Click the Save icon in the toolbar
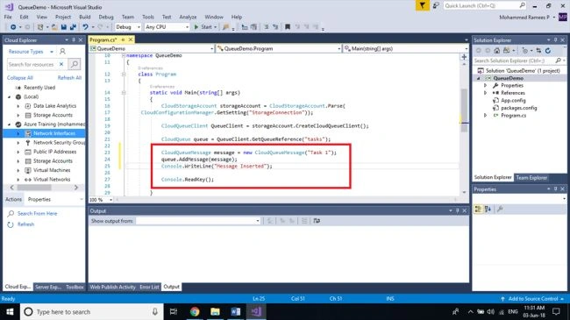570x320 pixels. point(64,27)
